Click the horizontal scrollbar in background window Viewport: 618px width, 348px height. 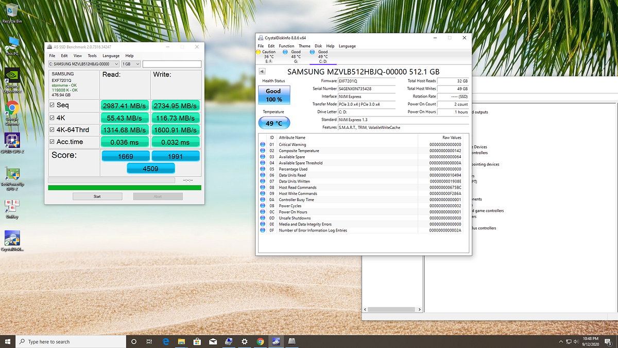coord(392,309)
